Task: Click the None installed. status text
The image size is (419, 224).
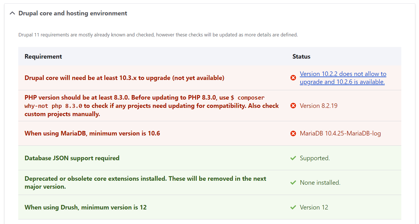Action: (320, 182)
